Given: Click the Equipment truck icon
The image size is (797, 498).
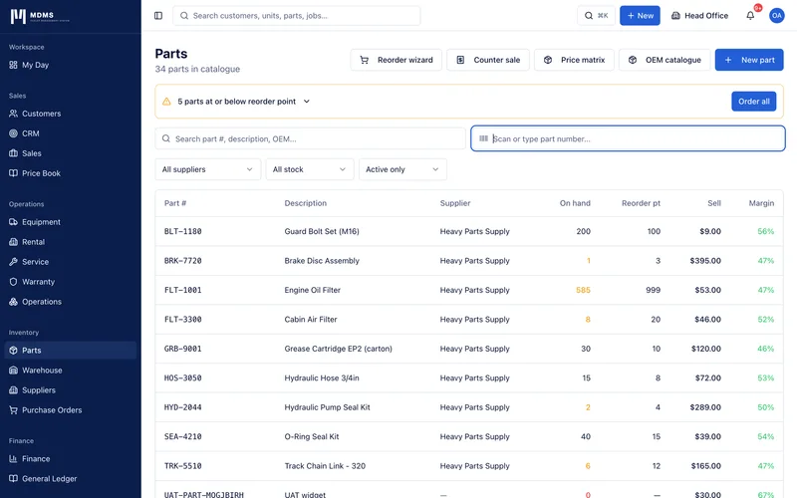Looking at the screenshot, I should (13, 222).
